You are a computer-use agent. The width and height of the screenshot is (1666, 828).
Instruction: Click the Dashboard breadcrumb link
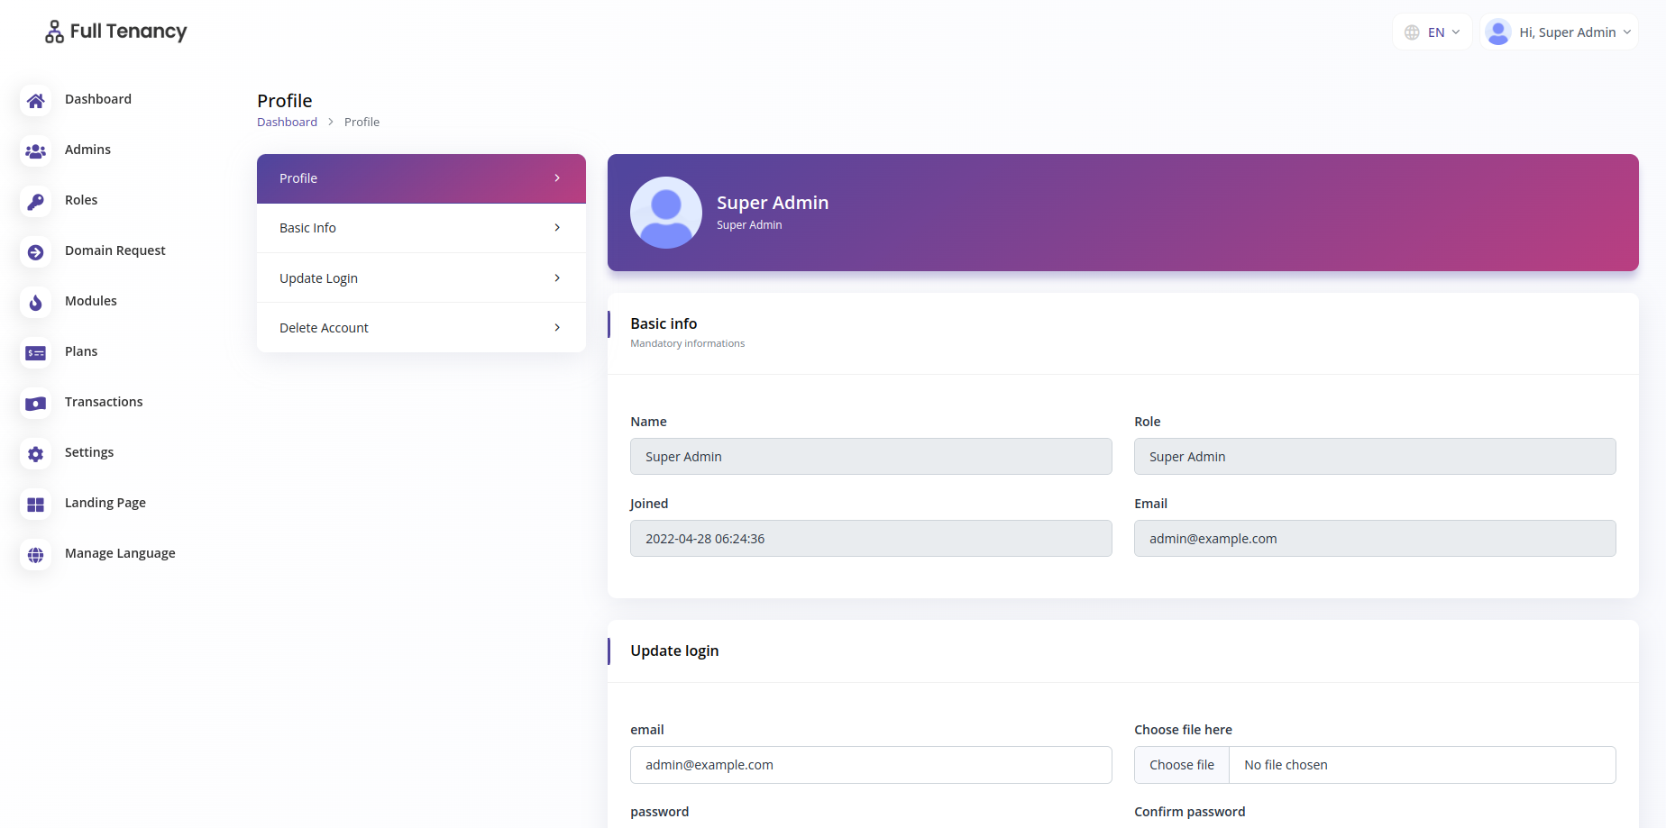tap(287, 122)
